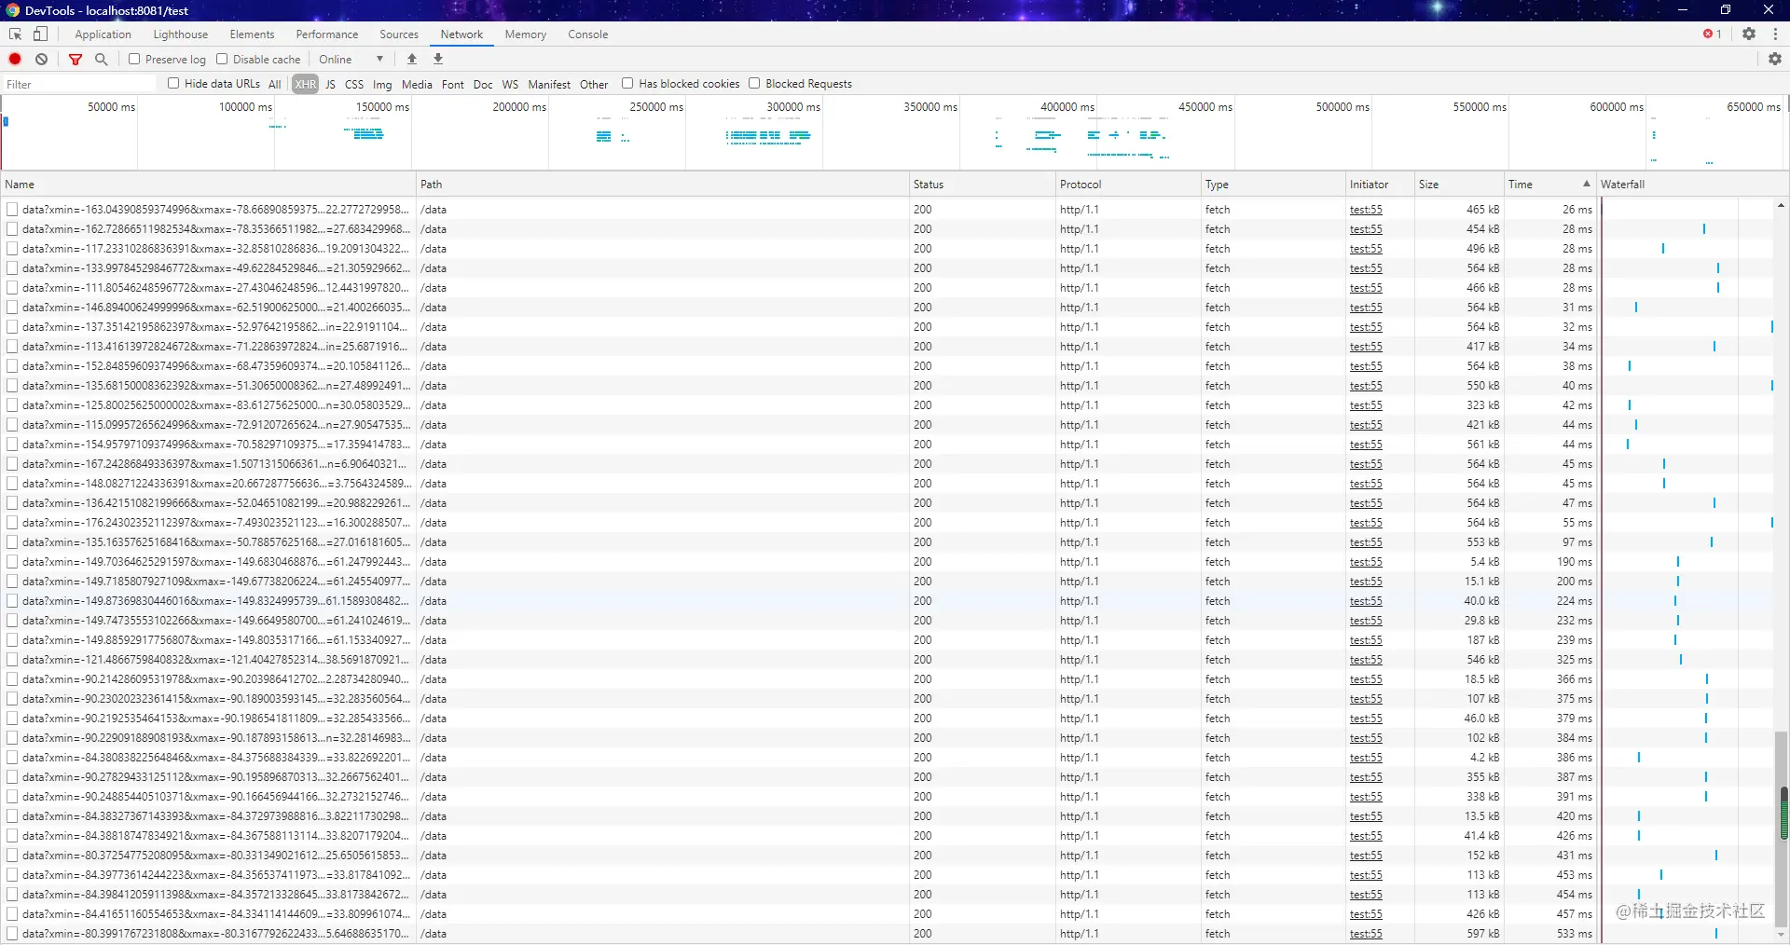Screen dimensions: 1790x945
Task: Open the Online throttling dropdown
Action: tap(351, 59)
